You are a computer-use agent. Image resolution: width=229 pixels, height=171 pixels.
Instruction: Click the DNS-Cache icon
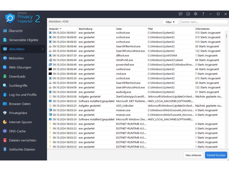(x=5, y=131)
